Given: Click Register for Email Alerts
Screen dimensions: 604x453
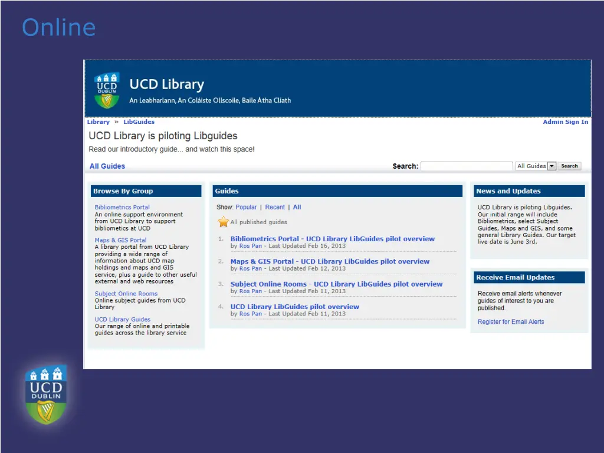Looking at the screenshot, I should click(x=511, y=321).
